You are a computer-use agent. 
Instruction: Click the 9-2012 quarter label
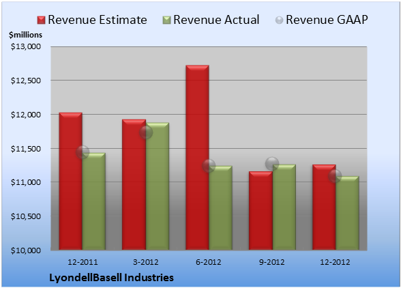coord(271,262)
